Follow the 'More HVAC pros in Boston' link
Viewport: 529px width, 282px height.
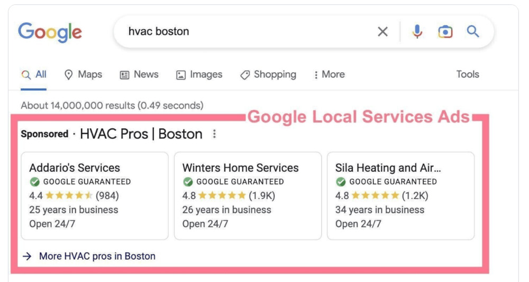[x=97, y=256]
